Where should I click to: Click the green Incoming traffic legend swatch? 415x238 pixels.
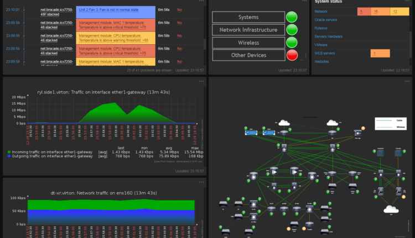9,152
